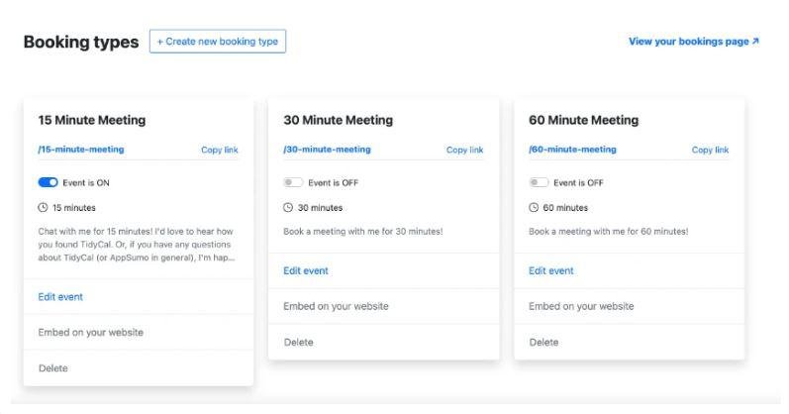This screenshot has height=414, width=789.
Task: Open the /60-minute-meeting URL link
Action: [x=572, y=150]
